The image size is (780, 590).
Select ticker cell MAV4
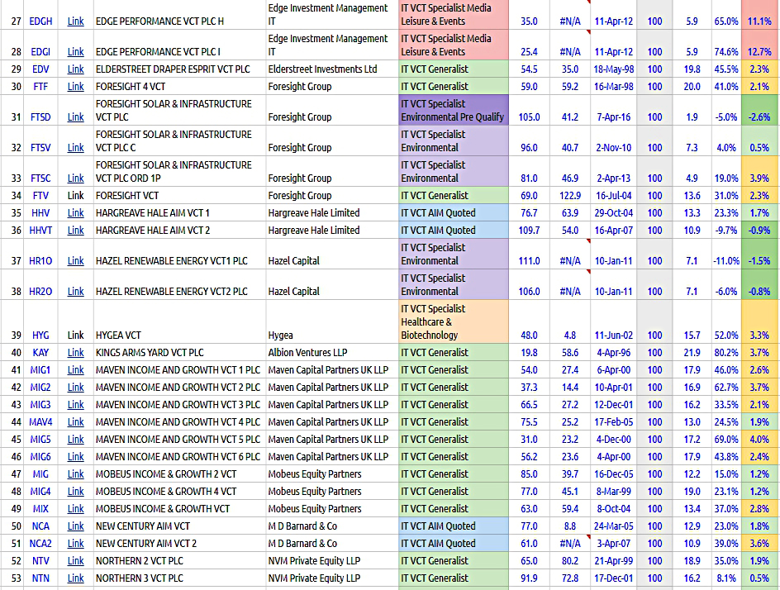40,422
